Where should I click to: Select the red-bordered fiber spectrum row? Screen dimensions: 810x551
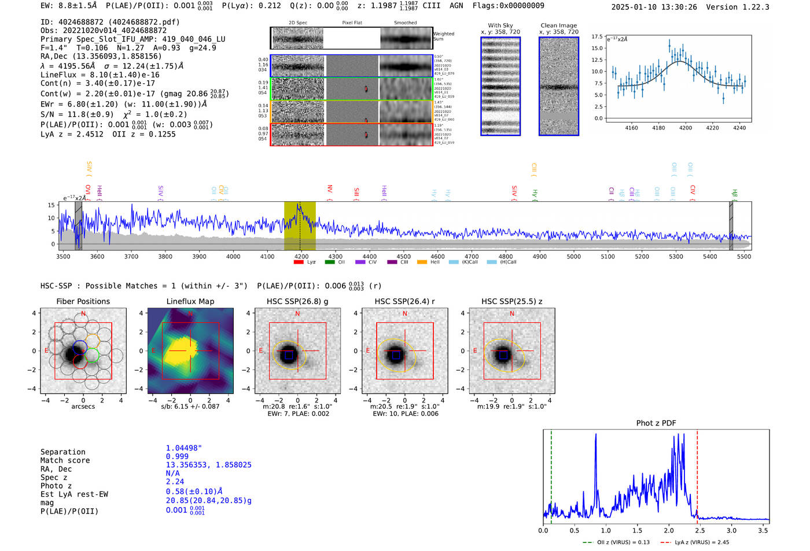pos(352,135)
